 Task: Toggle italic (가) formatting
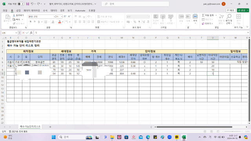click(x=35, y=22)
